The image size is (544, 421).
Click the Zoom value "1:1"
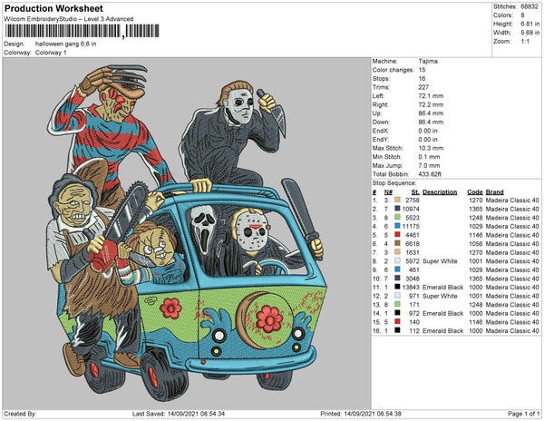click(525, 42)
